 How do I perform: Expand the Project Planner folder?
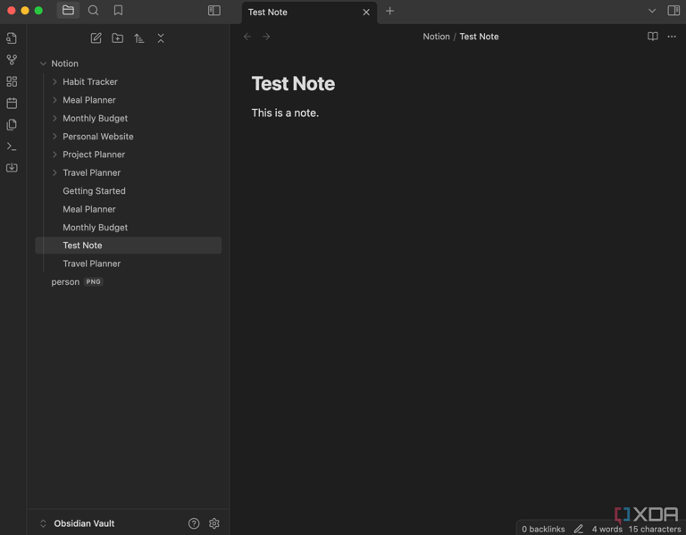click(x=54, y=155)
